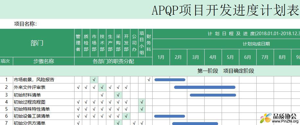Click the 开发部 department header
The width and height of the screenshot is (300, 125).
[126, 43]
